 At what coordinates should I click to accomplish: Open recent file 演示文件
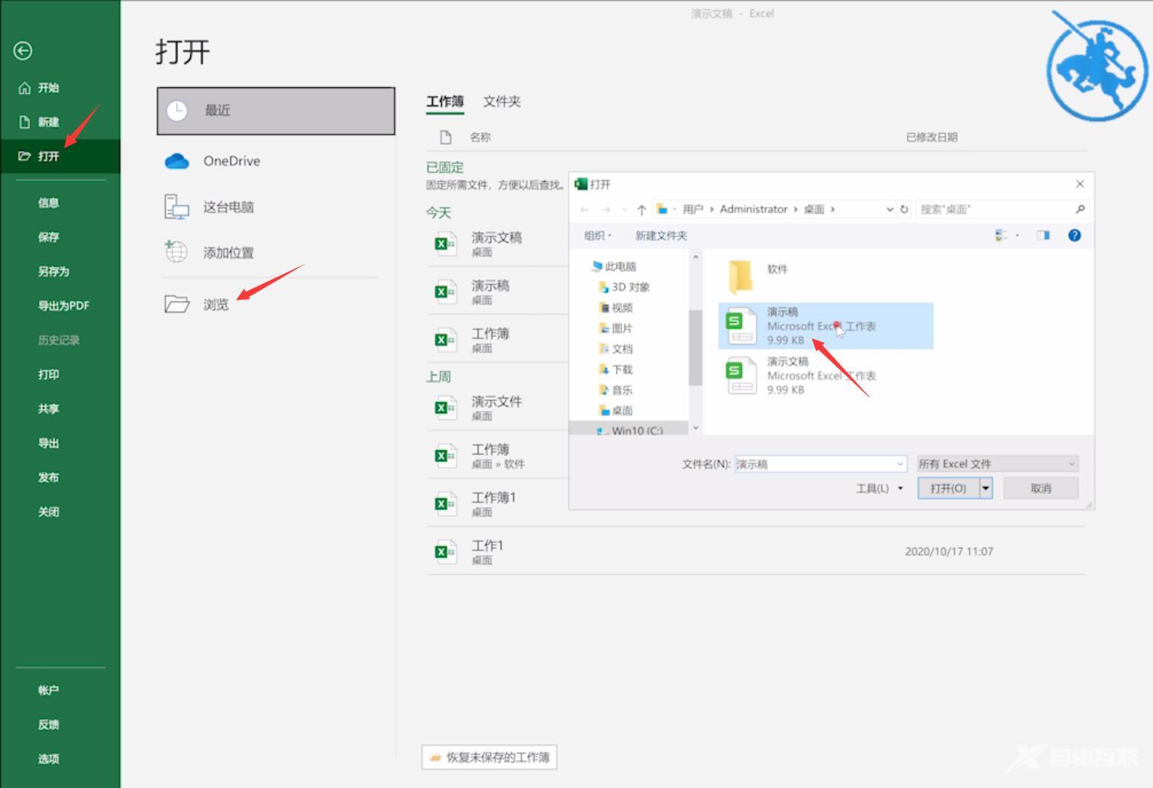tap(498, 408)
